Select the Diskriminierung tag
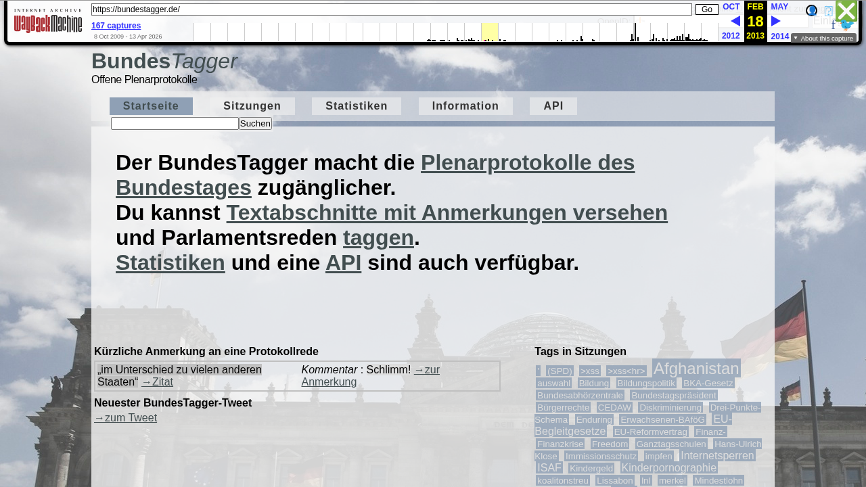Viewport: 866px width, 487px height. (670, 407)
